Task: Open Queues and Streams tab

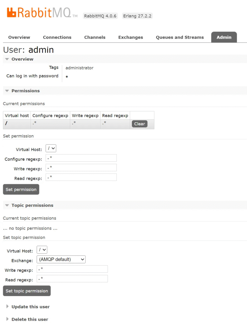Action: coord(180,37)
